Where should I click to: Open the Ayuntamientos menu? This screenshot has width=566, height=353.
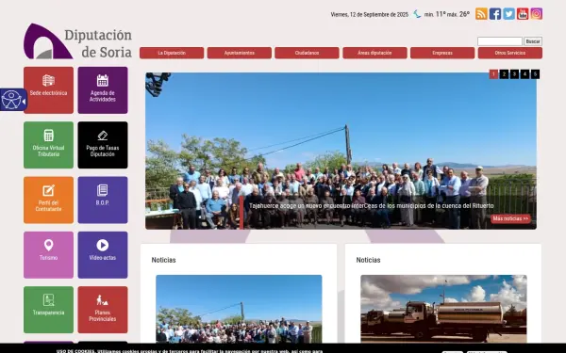[x=240, y=53]
